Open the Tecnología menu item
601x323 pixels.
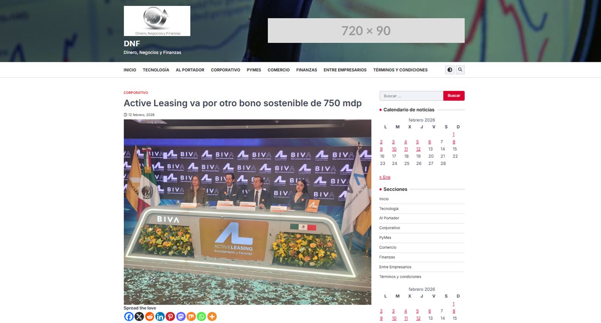[156, 70]
